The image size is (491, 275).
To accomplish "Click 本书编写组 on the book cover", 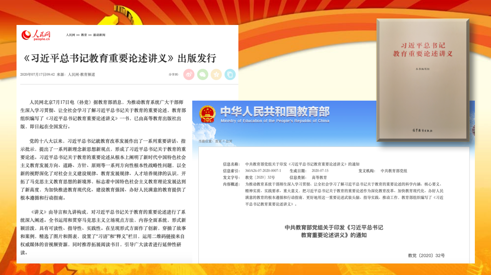I will 423,70.
